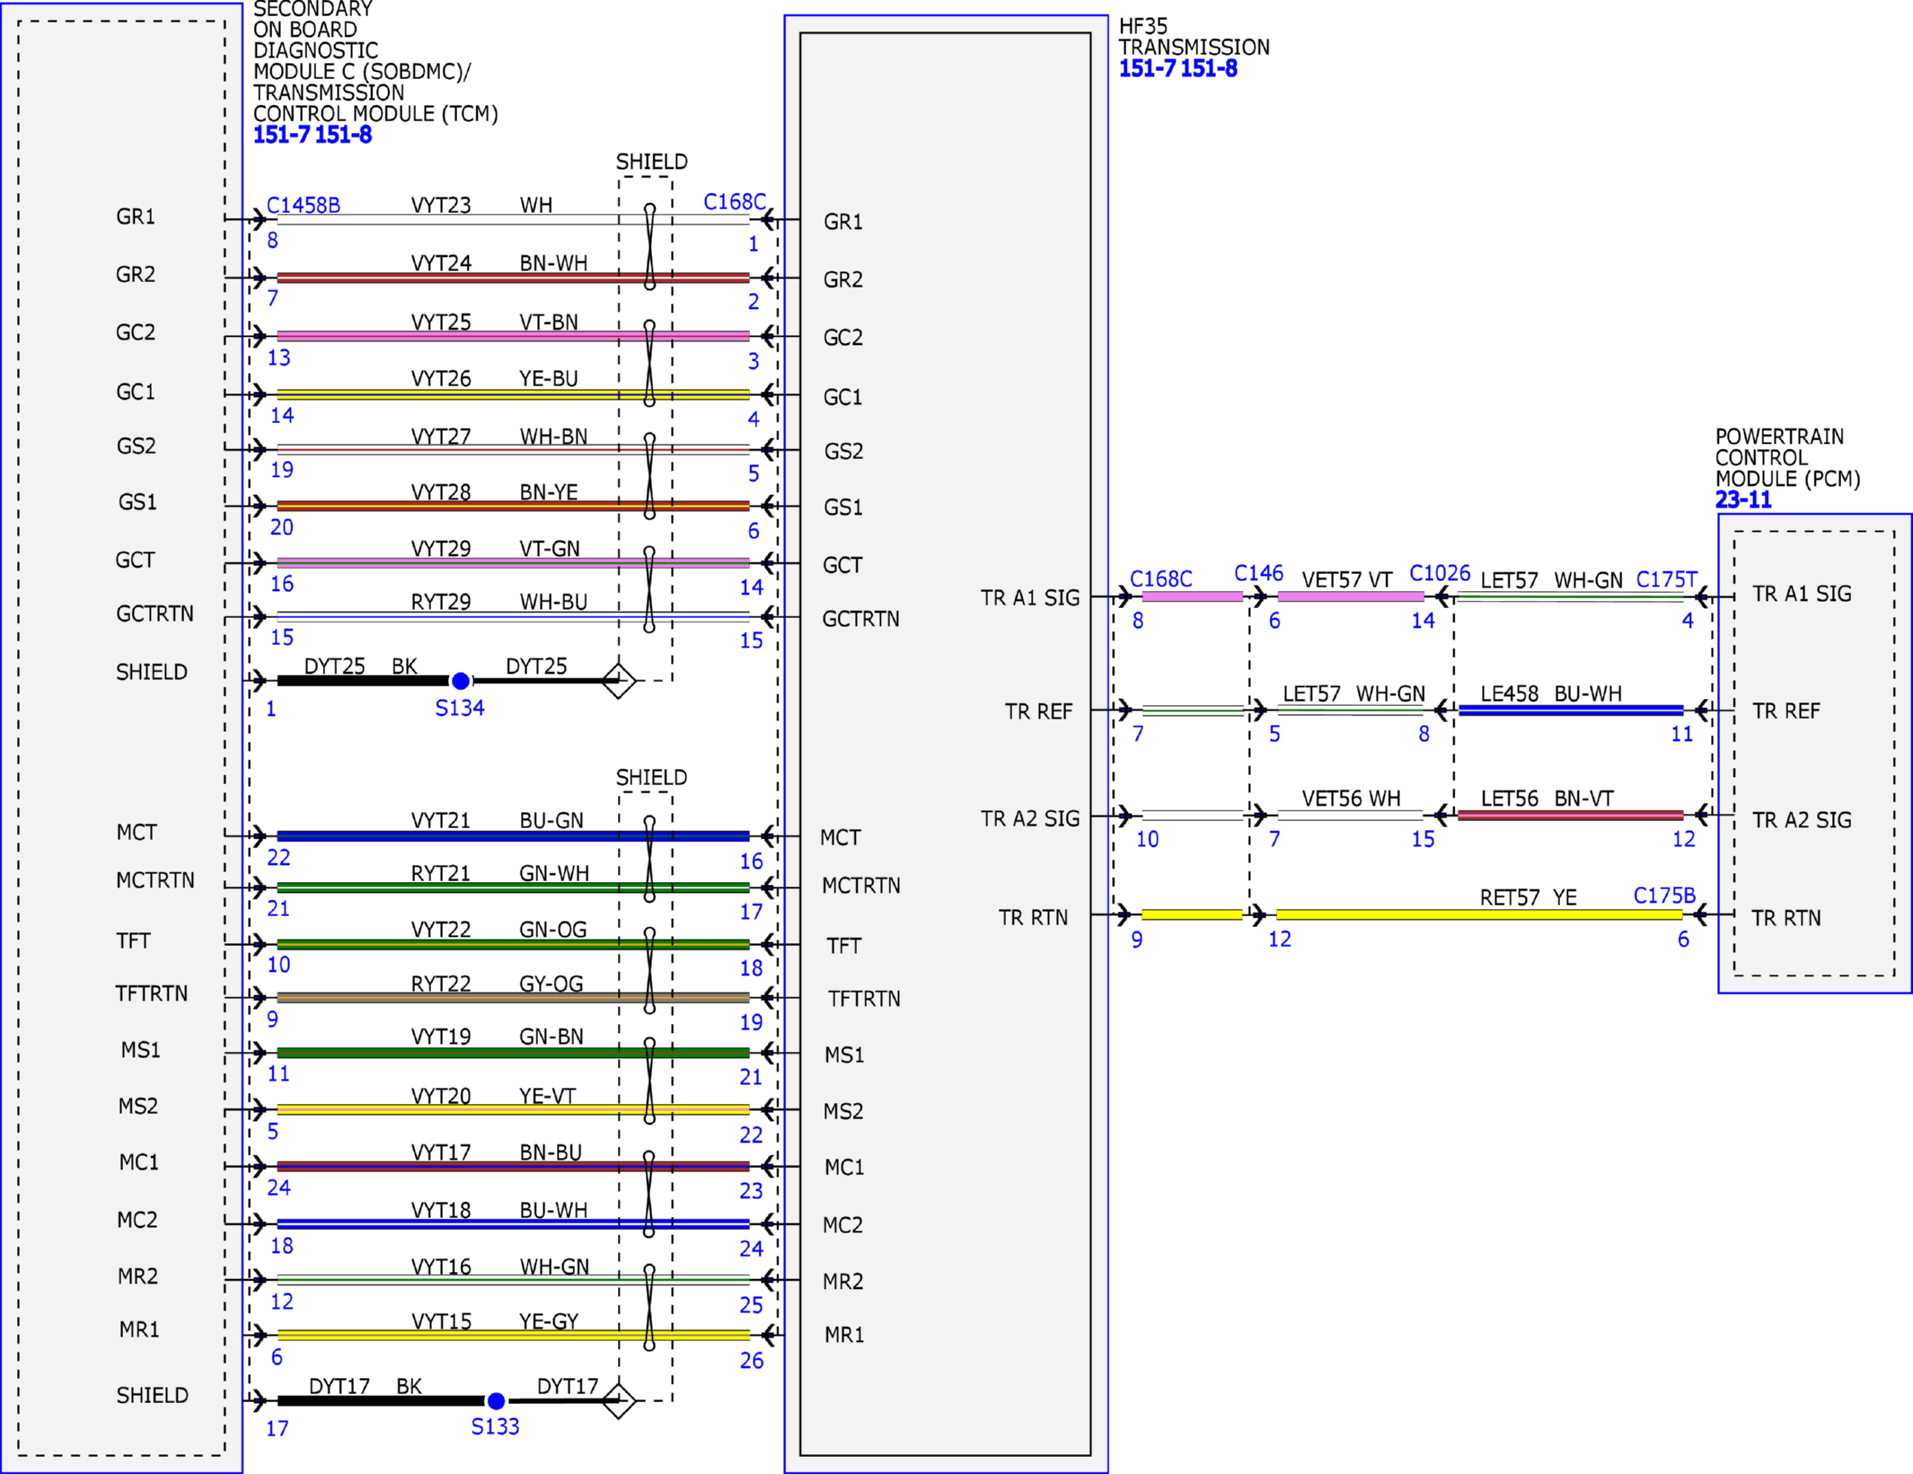Viewport: 1913px width, 1474px height.
Task: Click the S133 splice dot
Action: 496,1400
